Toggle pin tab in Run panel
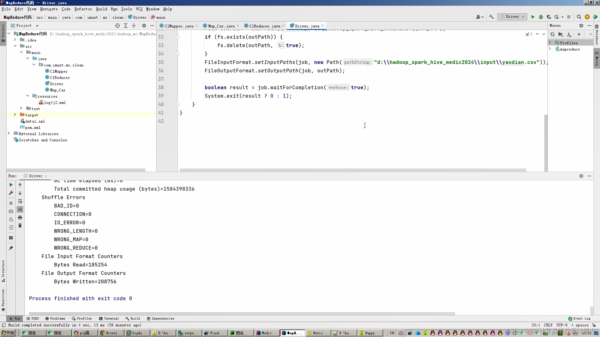600x337 pixels. click(x=11, y=248)
